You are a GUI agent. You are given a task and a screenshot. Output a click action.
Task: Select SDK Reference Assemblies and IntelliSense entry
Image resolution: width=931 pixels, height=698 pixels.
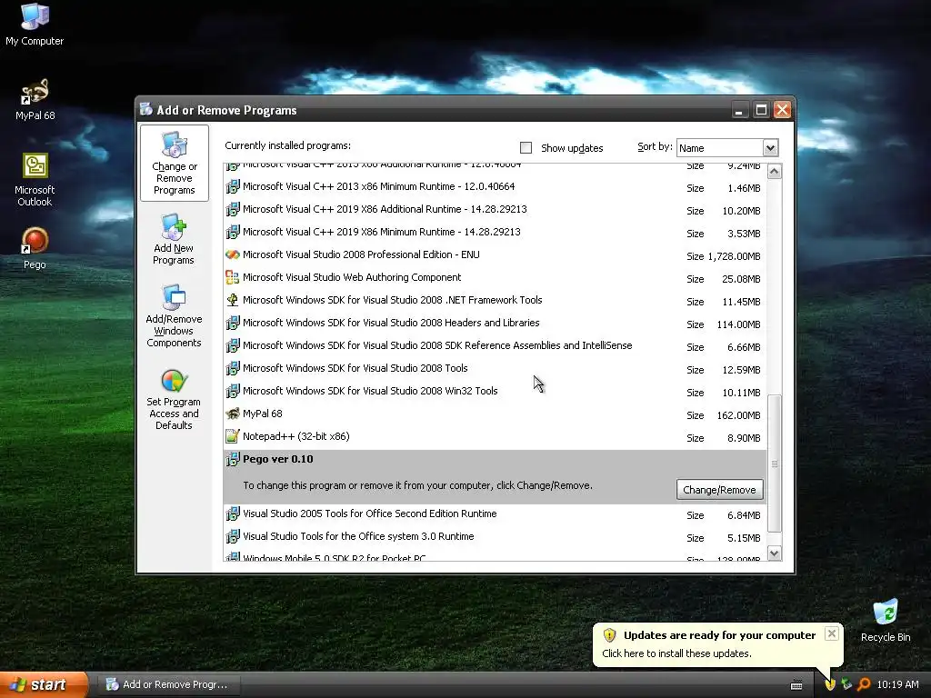click(437, 345)
